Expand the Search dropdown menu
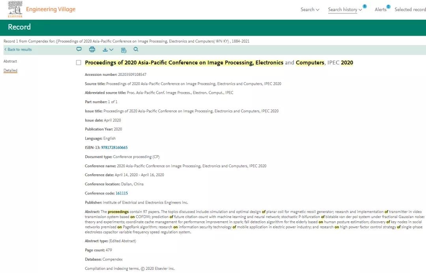 [310, 9]
